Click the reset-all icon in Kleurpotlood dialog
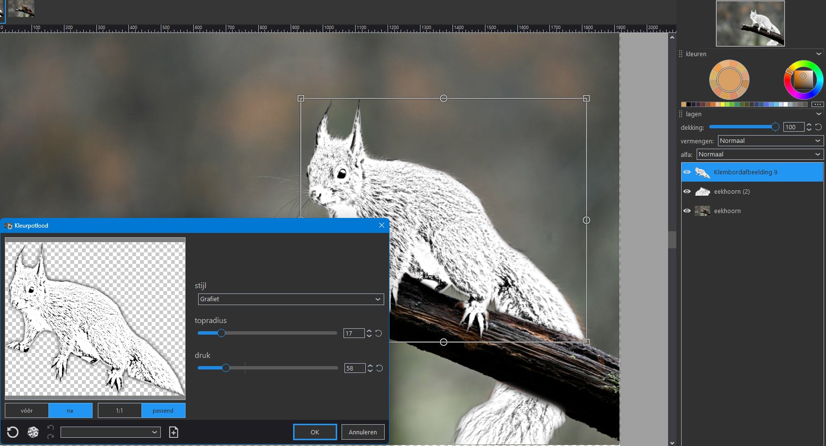Image resolution: width=826 pixels, height=446 pixels. [x=13, y=432]
